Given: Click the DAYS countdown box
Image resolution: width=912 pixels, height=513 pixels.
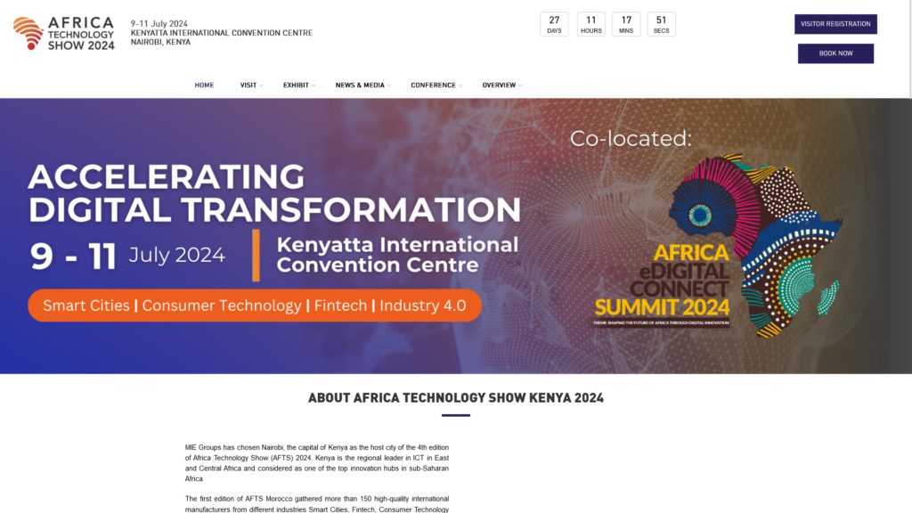Looking at the screenshot, I should pyautogui.click(x=554, y=24).
